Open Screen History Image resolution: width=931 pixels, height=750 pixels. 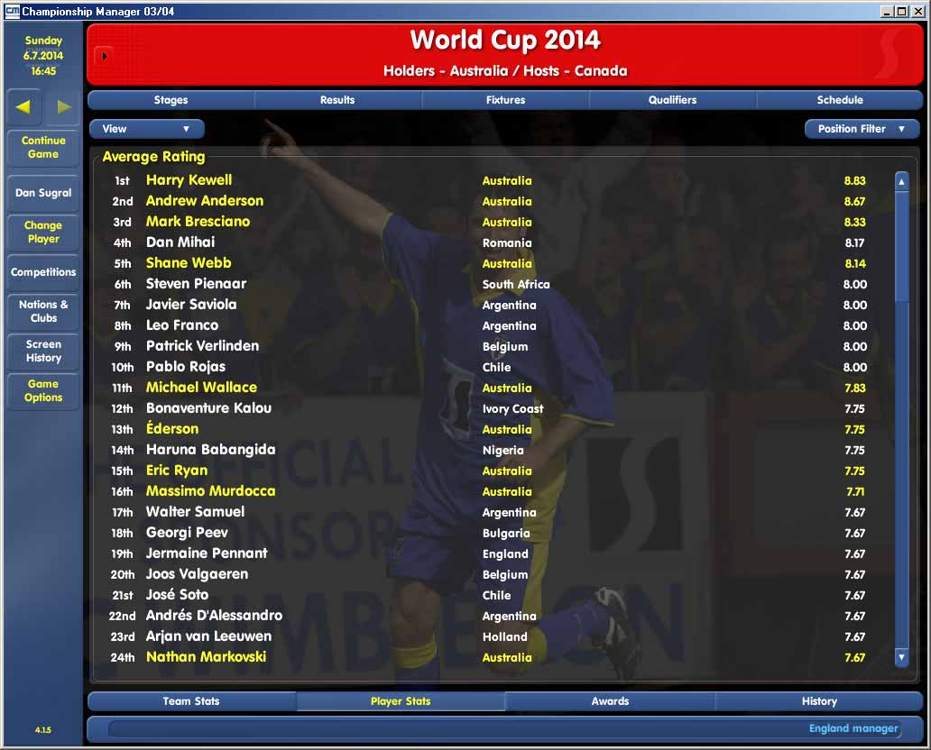pos(43,352)
